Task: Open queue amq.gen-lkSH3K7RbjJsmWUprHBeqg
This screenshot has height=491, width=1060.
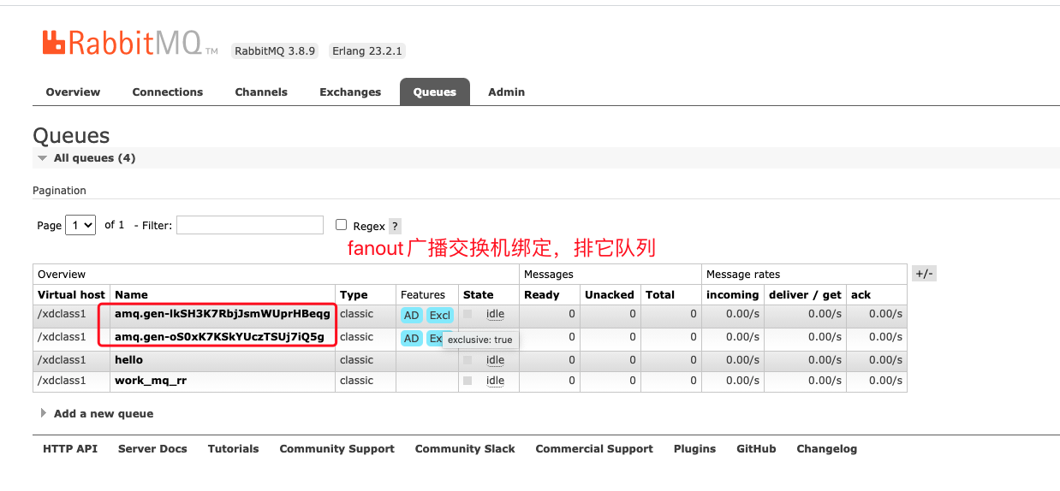Action: [x=223, y=314]
